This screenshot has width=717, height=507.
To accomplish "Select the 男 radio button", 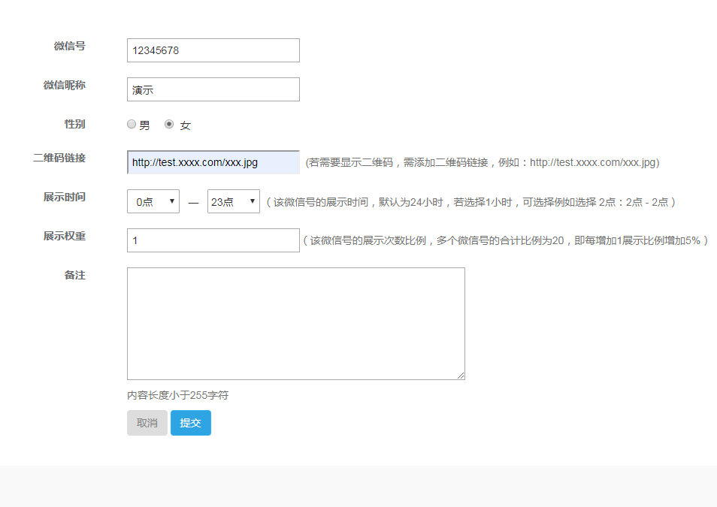I will tap(132, 124).
